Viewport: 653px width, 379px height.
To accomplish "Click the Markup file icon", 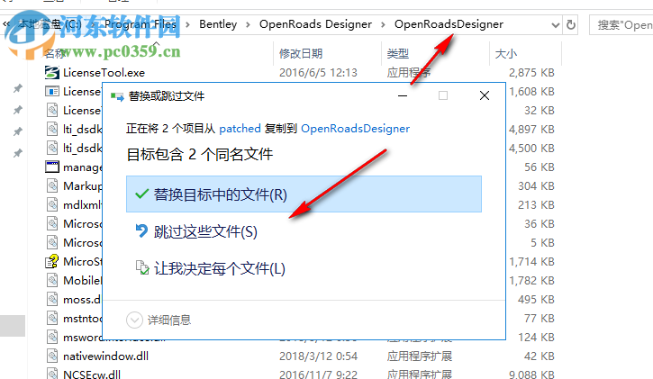I will coord(52,185).
